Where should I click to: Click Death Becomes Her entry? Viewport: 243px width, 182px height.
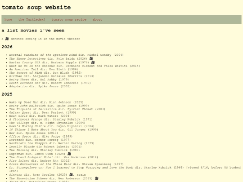click(x=50, y=83)
